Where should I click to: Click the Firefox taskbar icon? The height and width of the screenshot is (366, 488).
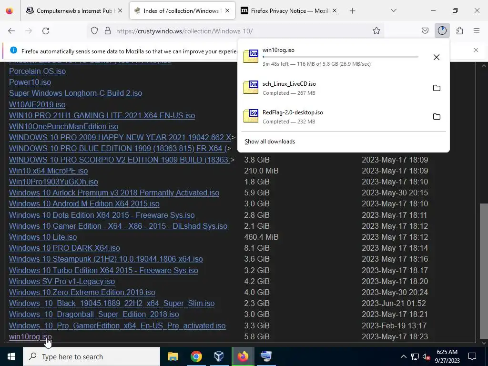click(x=243, y=356)
